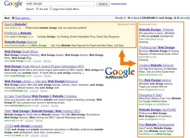
Task: Open Cached link for o5webdesign.com
Action: coord(38,76)
